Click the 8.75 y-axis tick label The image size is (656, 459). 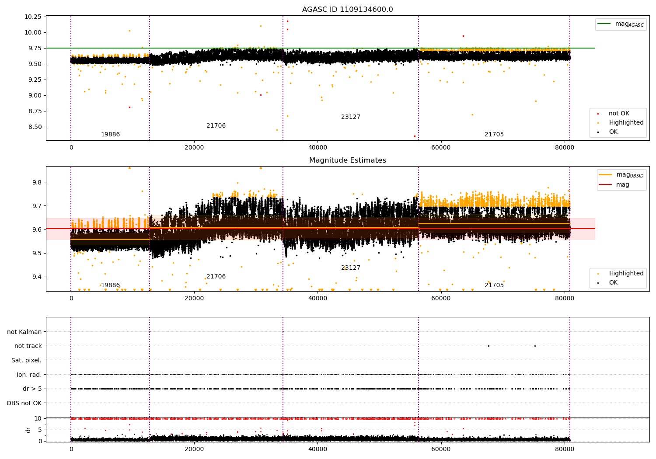[x=35, y=111]
